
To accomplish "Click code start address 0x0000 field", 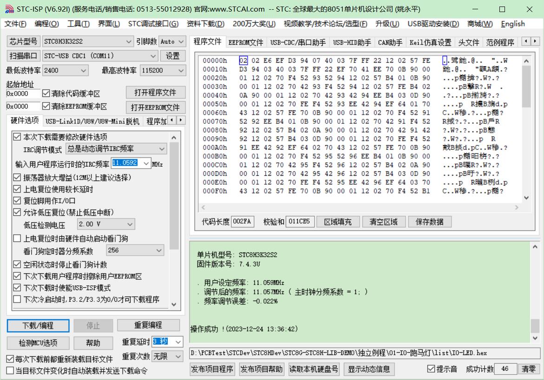I will click(23, 94).
